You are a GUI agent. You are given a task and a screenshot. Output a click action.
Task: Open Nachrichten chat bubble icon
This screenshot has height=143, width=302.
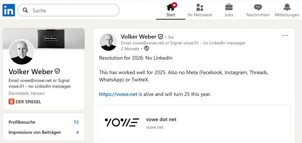(x=258, y=7)
